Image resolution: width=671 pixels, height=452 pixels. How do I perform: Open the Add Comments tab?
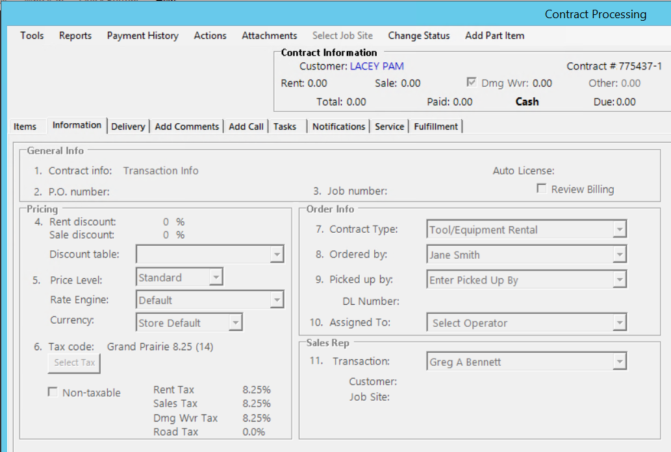click(187, 126)
